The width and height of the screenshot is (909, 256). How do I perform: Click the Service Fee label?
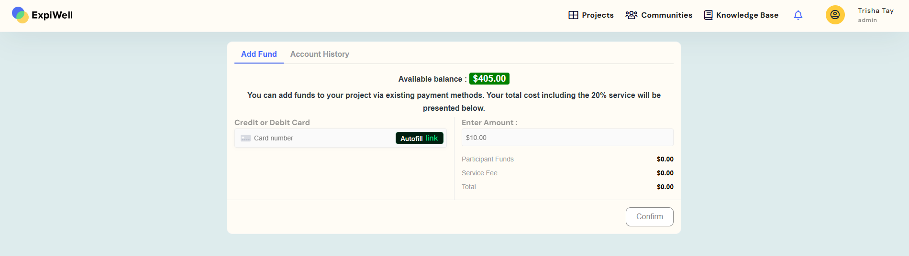coord(479,173)
